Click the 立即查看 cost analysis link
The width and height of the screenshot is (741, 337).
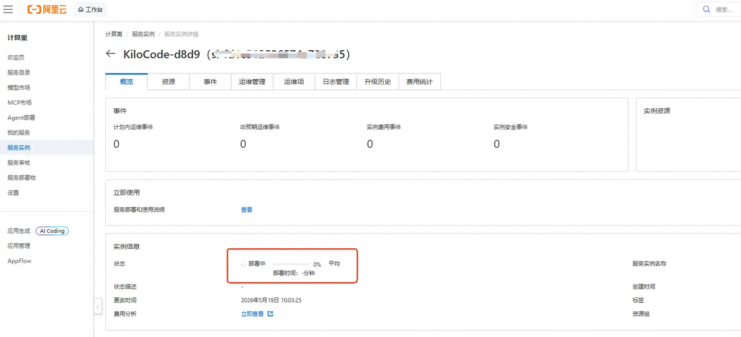tap(252, 314)
